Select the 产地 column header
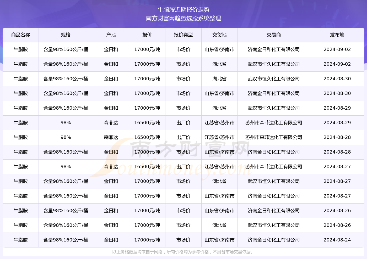Image resolution: width=367 pixels, height=259 pixels. (111, 35)
